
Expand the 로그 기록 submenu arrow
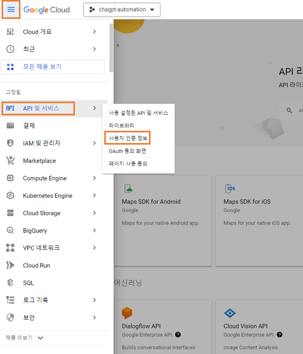94,300
